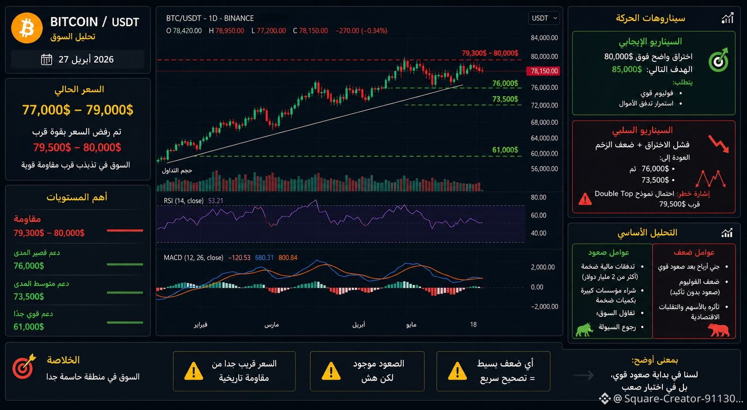747x410 pixels.
Task: Click red downward arrow icon in السيناريو السلبي
Action: pos(719,144)
